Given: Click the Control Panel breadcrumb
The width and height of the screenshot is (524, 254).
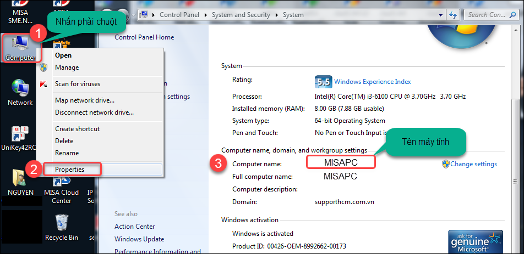Looking at the screenshot, I should [179, 15].
